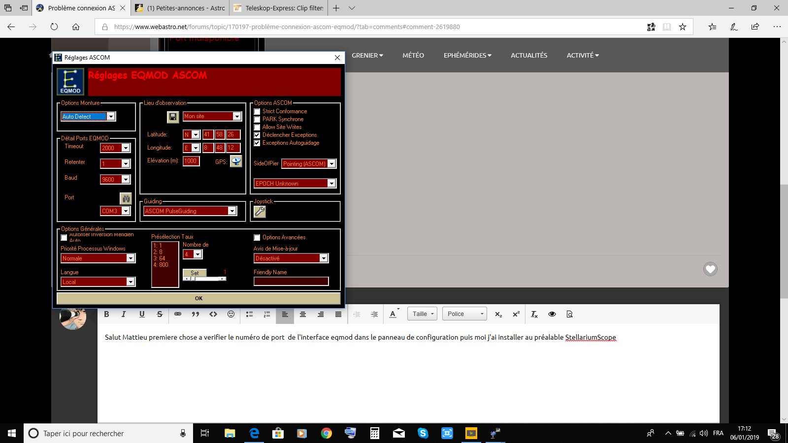Image resolution: width=788 pixels, height=443 pixels.
Task: Enable Strict Conformance checkbox
Action: (257, 112)
